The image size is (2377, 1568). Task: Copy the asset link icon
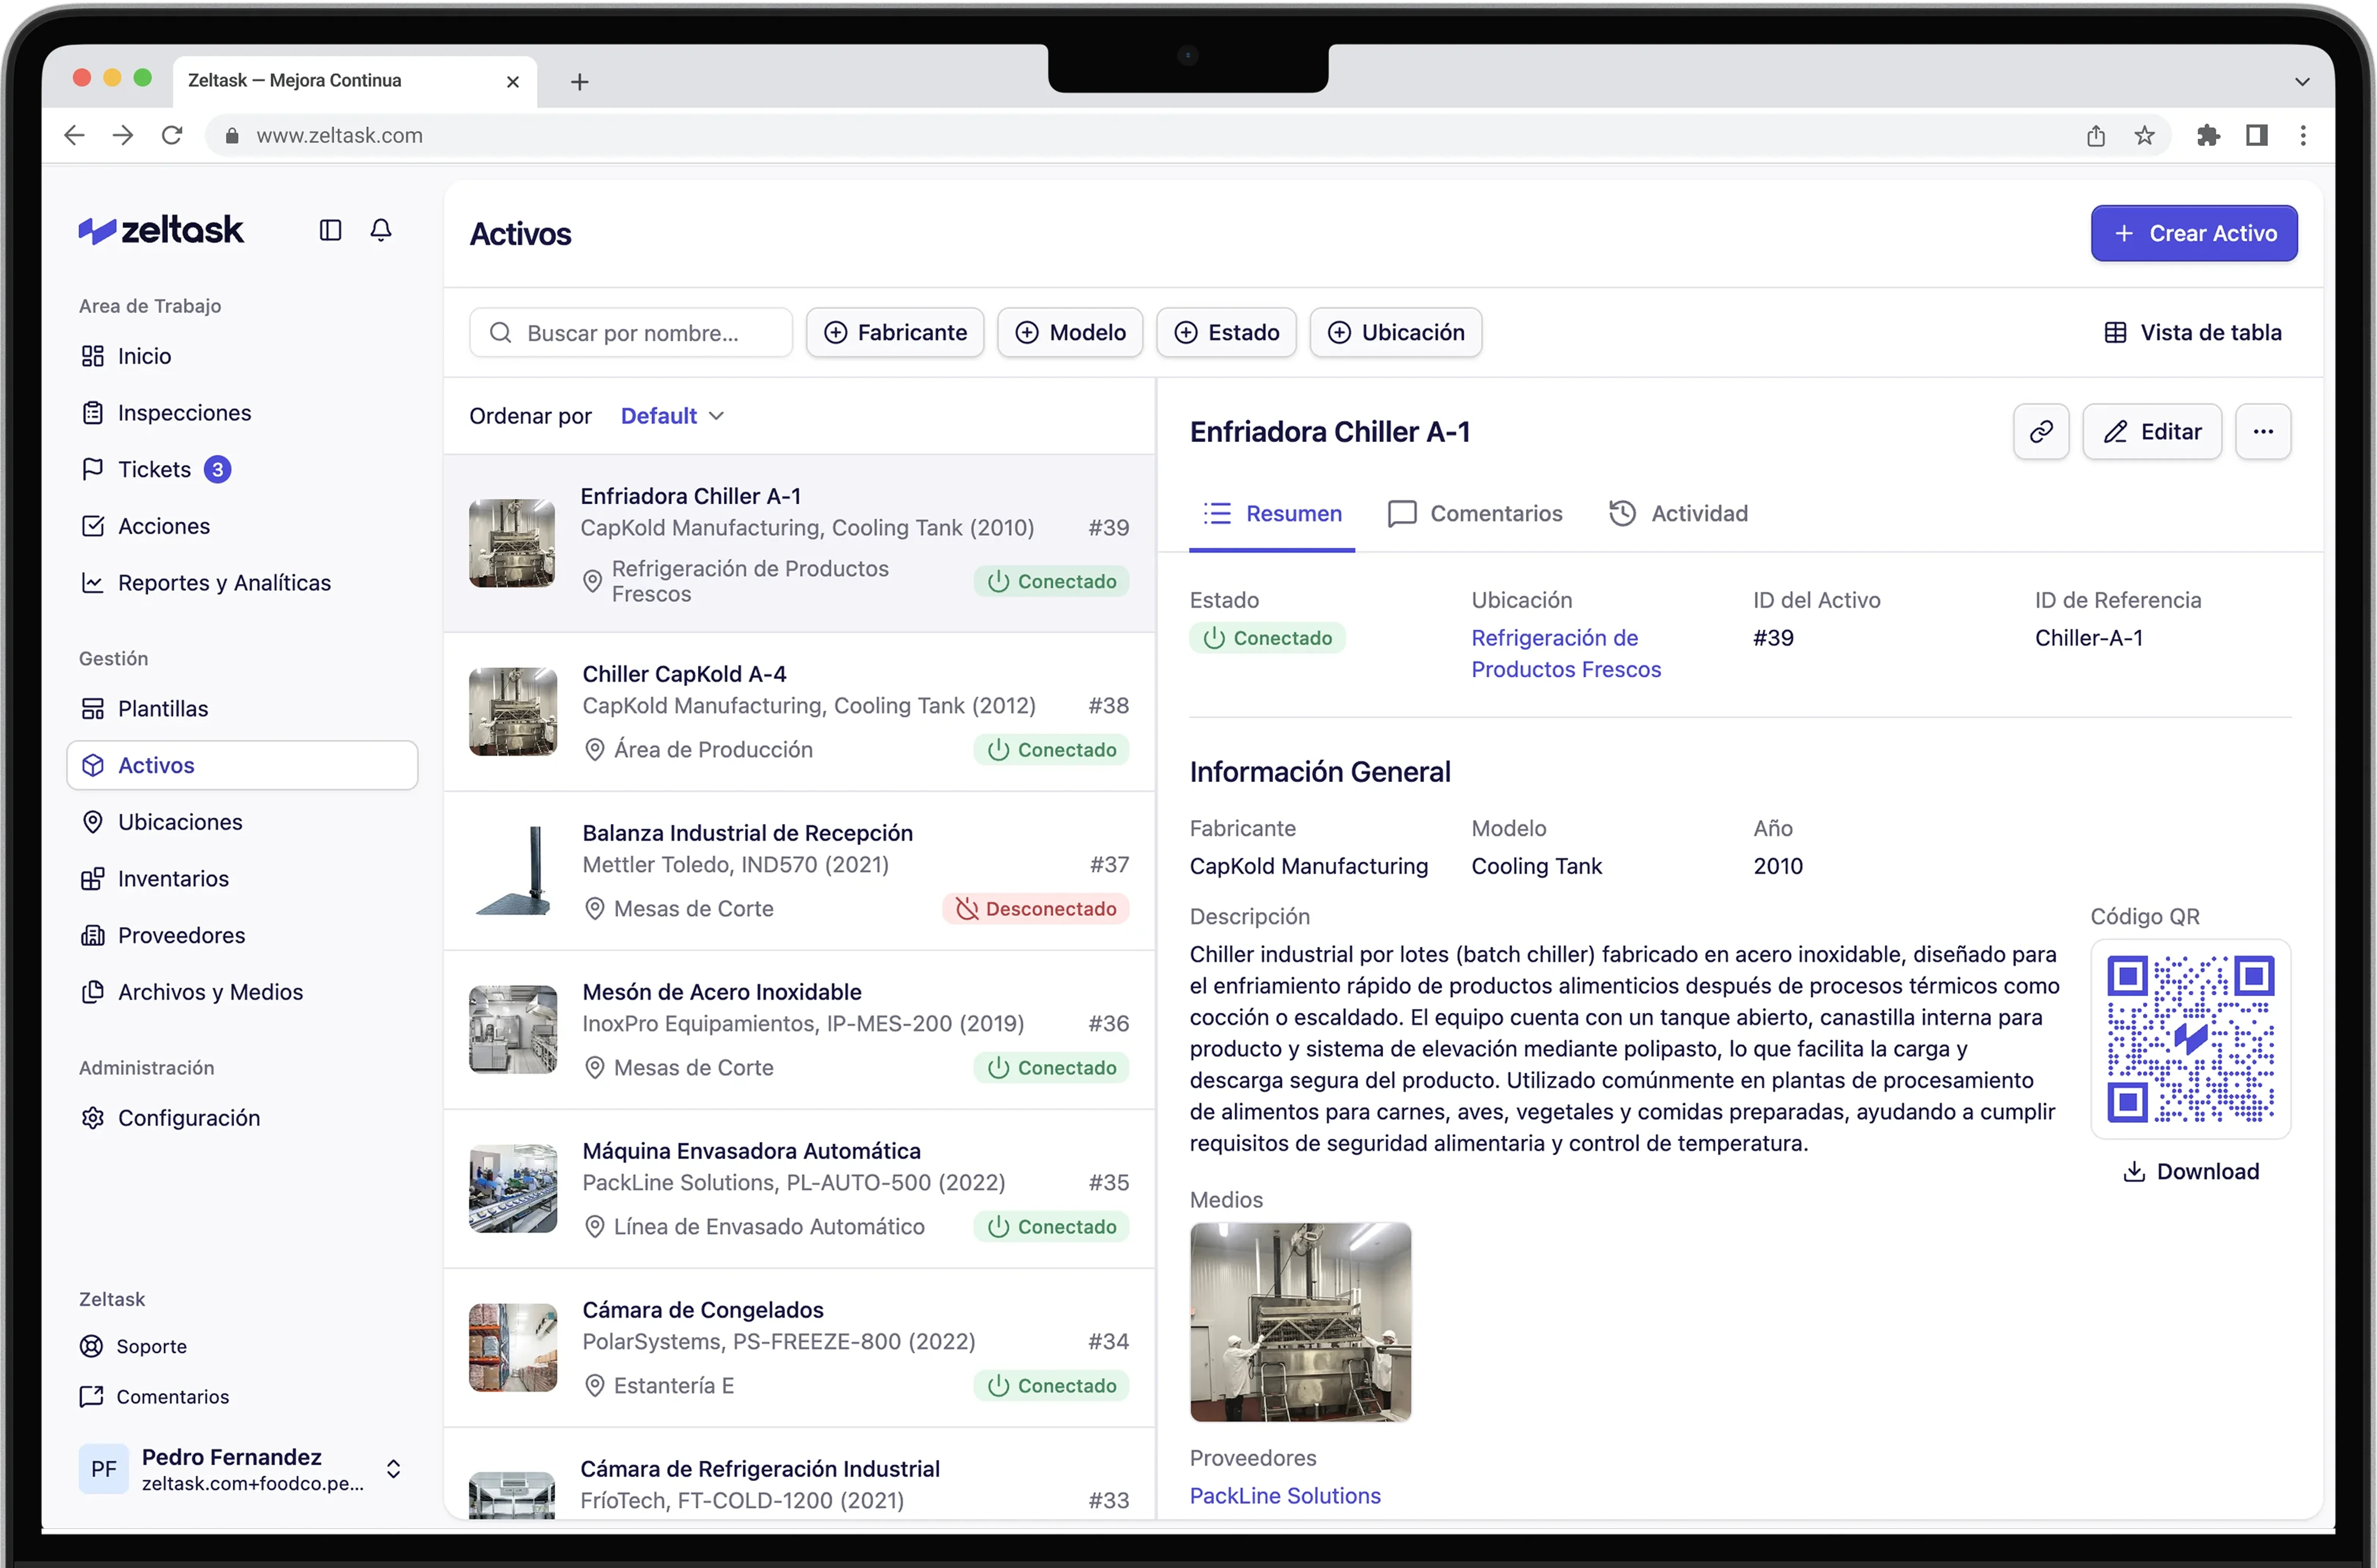coord(2041,431)
